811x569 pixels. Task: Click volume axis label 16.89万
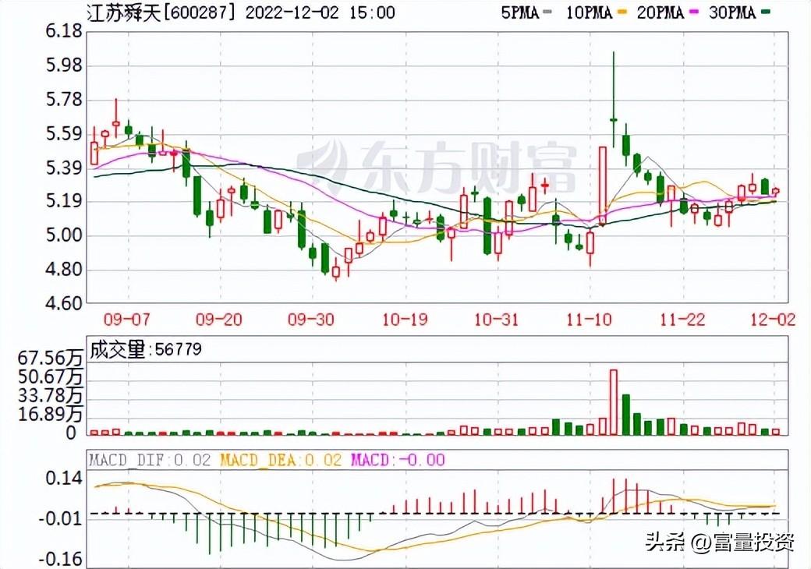(x=50, y=415)
